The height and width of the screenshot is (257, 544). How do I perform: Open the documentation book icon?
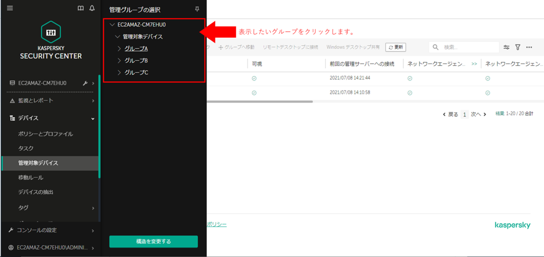[81, 8]
